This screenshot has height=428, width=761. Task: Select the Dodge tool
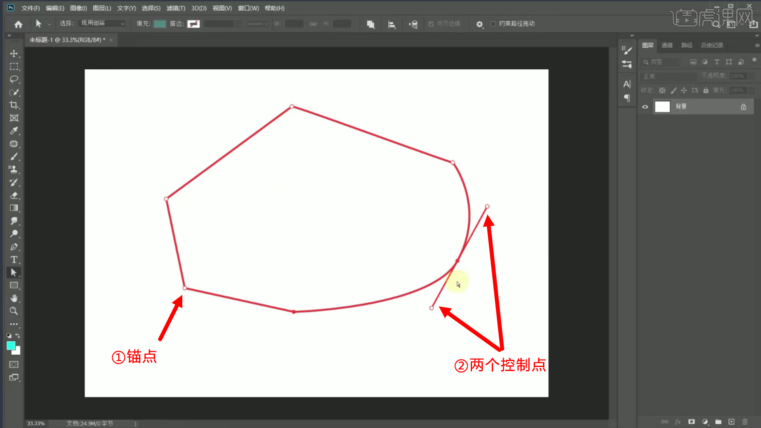tap(14, 234)
